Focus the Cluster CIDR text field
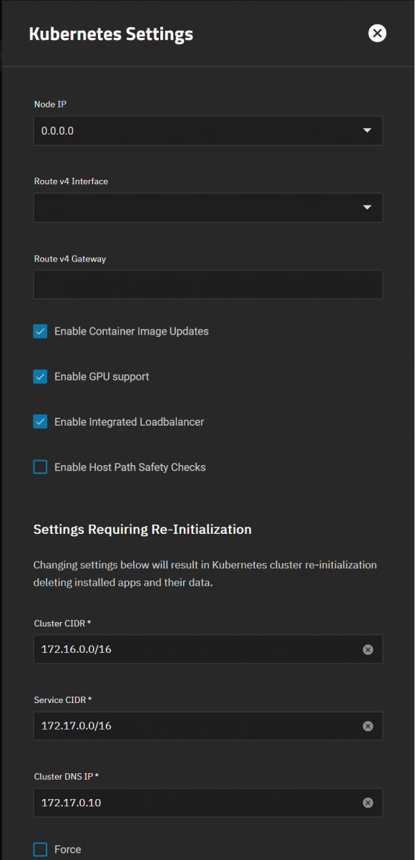This screenshot has height=860, width=415. tap(197, 649)
